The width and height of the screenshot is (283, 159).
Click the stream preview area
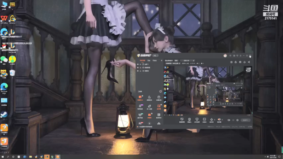pyautogui.click(x=208, y=90)
